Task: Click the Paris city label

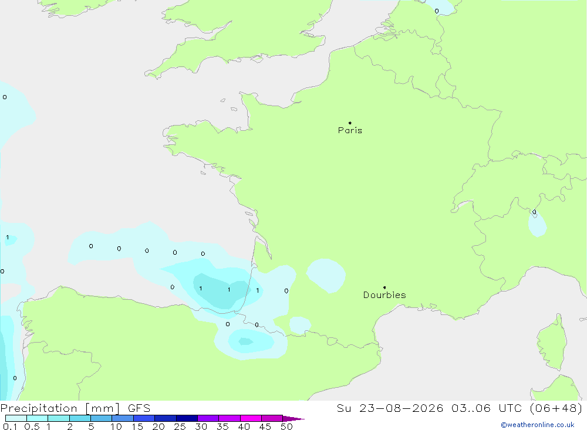Action: click(x=350, y=130)
